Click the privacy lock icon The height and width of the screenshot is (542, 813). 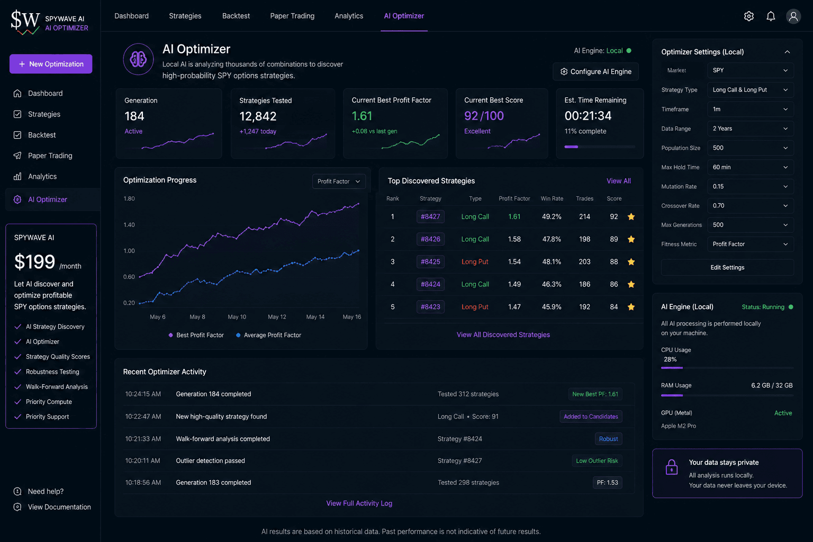coord(672,467)
